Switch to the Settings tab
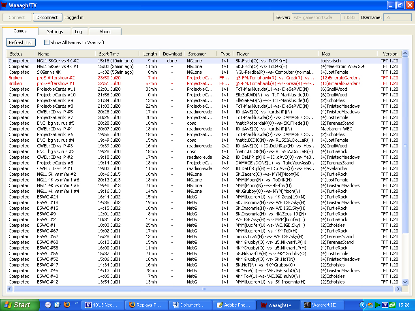The width and height of the screenshot is (415, 311). click(x=55, y=32)
